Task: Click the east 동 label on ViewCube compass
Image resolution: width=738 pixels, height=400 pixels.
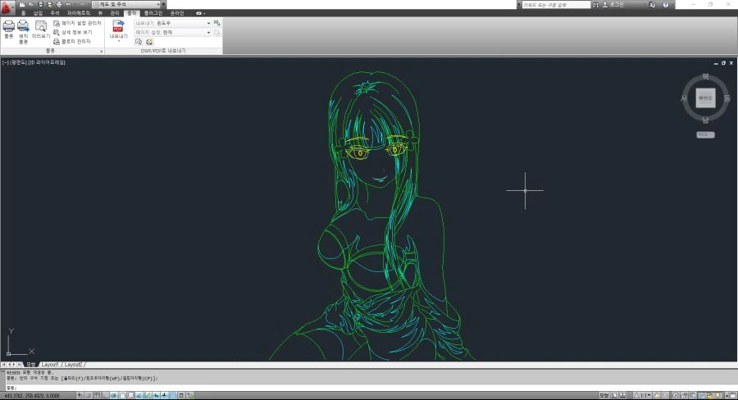Action: pos(727,98)
